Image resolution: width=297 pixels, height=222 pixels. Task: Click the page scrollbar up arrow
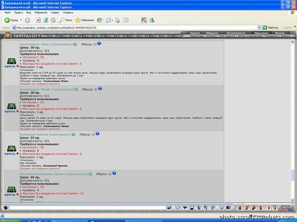coord(293,42)
